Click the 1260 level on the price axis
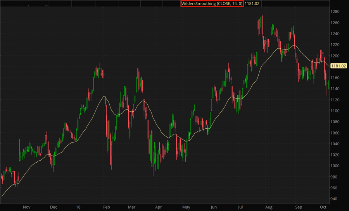The width and height of the screenshot is (349, 211). [x=335, y=23]
